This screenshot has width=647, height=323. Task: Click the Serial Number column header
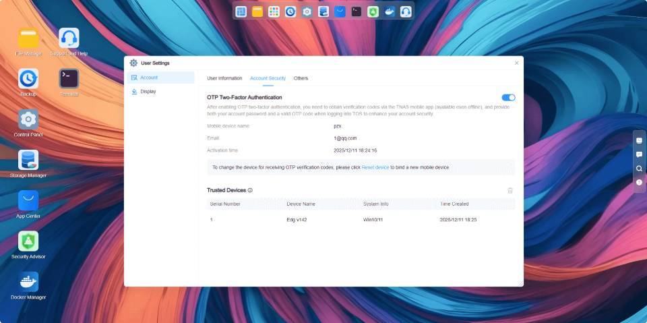click(x=225, y=204)
